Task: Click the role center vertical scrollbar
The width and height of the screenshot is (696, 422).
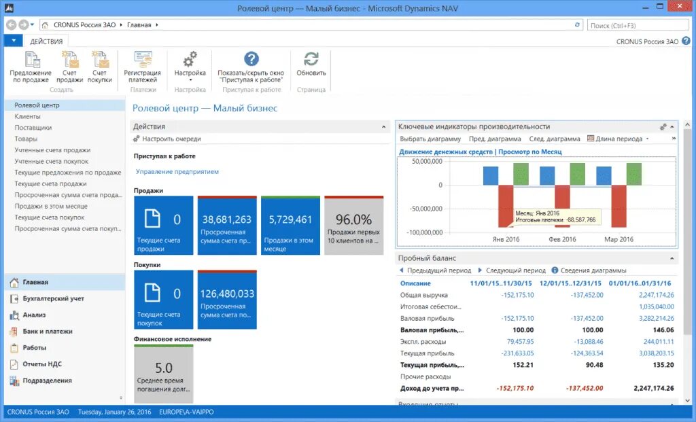Action: pos(687,231)
